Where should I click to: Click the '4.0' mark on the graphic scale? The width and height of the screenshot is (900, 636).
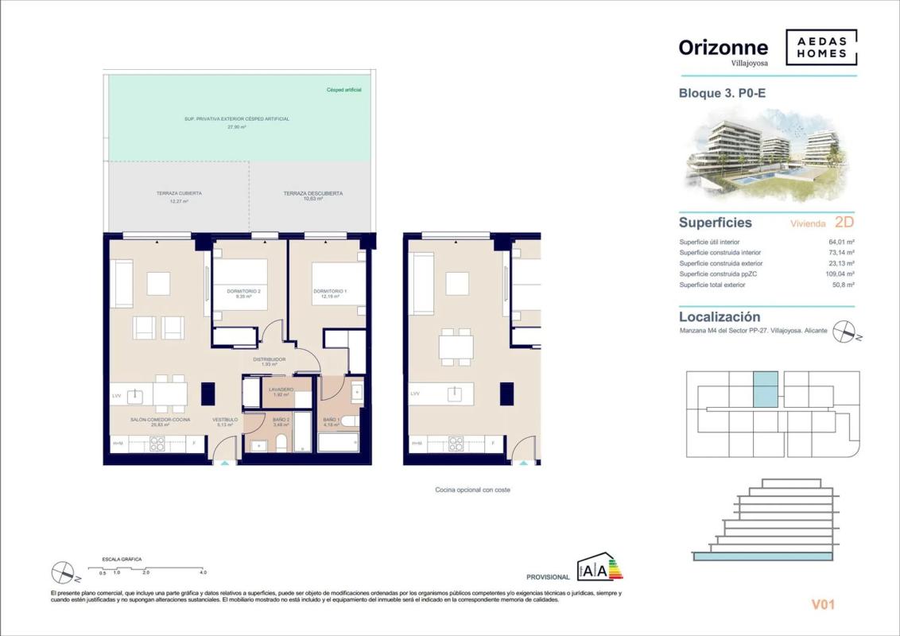point(203,572)
